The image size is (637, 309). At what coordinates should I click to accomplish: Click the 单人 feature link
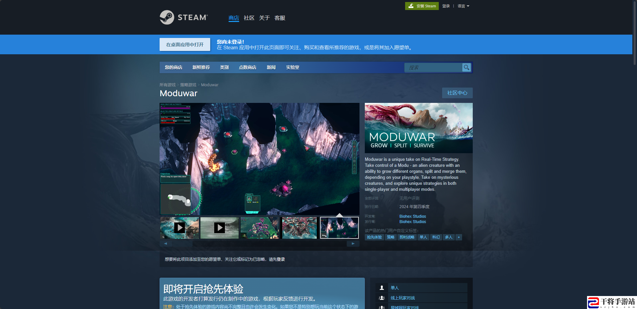click(x=395, y=288)
